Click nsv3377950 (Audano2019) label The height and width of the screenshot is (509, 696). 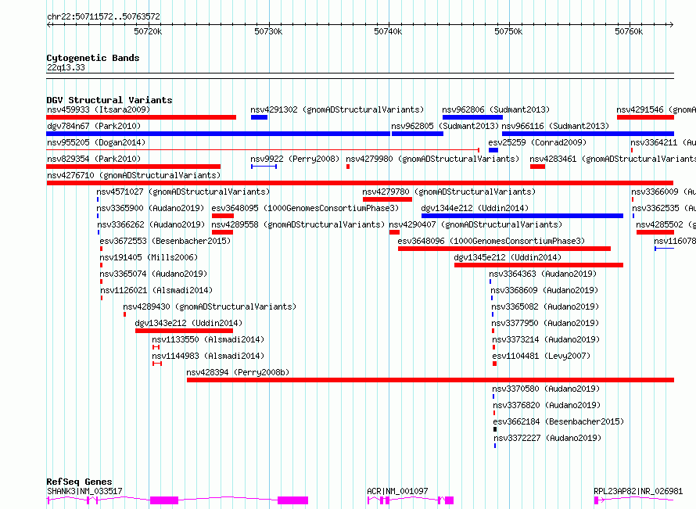click(x=545, y=323)
